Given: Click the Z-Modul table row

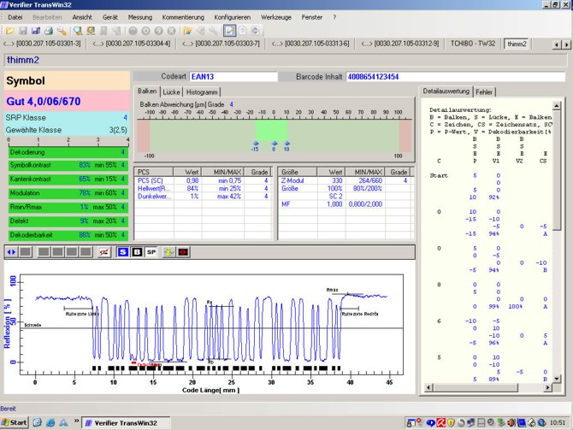Looking at the screenshot, I should point(346,180).
